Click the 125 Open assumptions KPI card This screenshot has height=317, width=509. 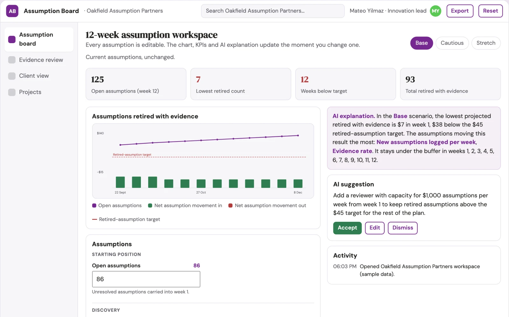pos(136,84)
